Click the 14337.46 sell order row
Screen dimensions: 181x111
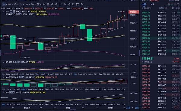coord(160,38)
